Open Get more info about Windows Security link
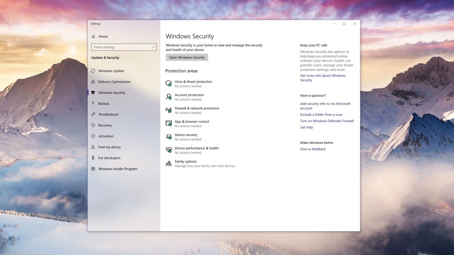The image size is (454, 255). click(323, 78)
